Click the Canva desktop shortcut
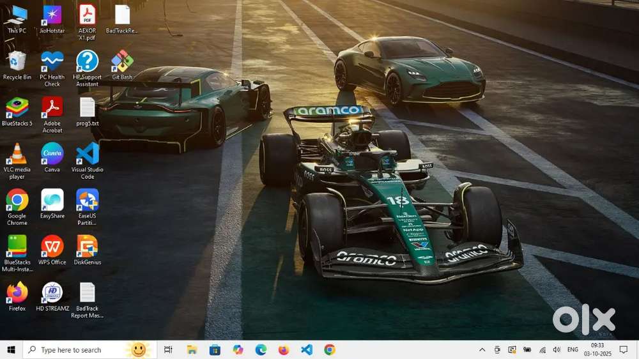This screenshot has width=639, height=359. coord(52,155)
